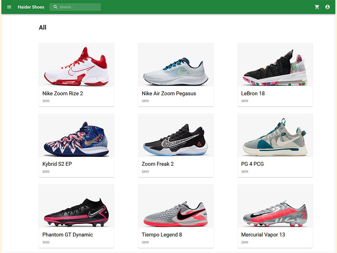This screenshot has width=337, height=253.
Task: Click the Mercurial Vapor 13 title
Action: tap(263, 235)
